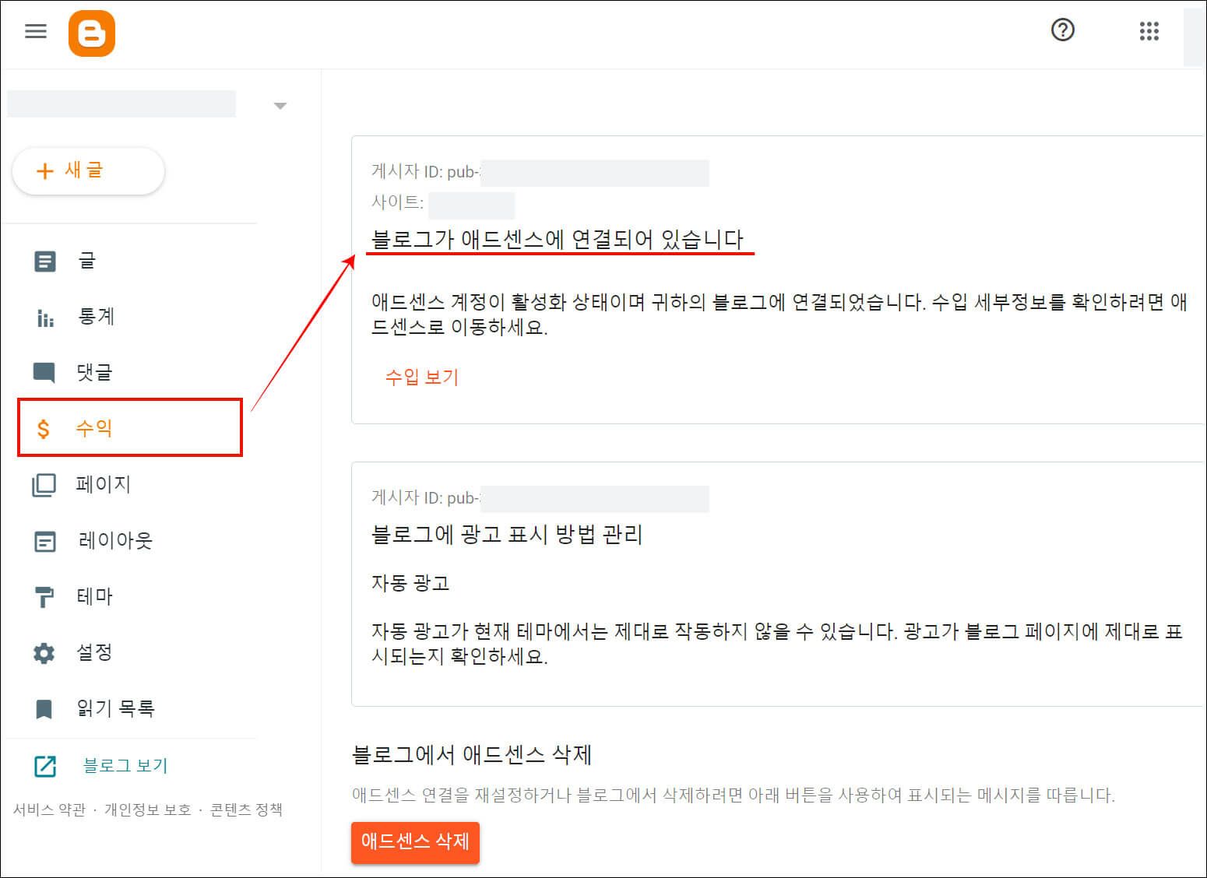Click the theme paint roller icon
Image resolution: width=1207 pixels, height=878 pixels.
(x=44, y=597)
